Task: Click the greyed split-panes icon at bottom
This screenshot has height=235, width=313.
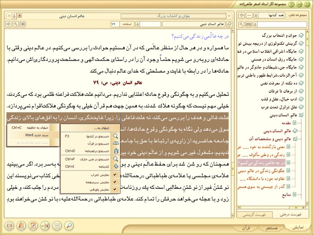Action: click(x=57, y=226)
